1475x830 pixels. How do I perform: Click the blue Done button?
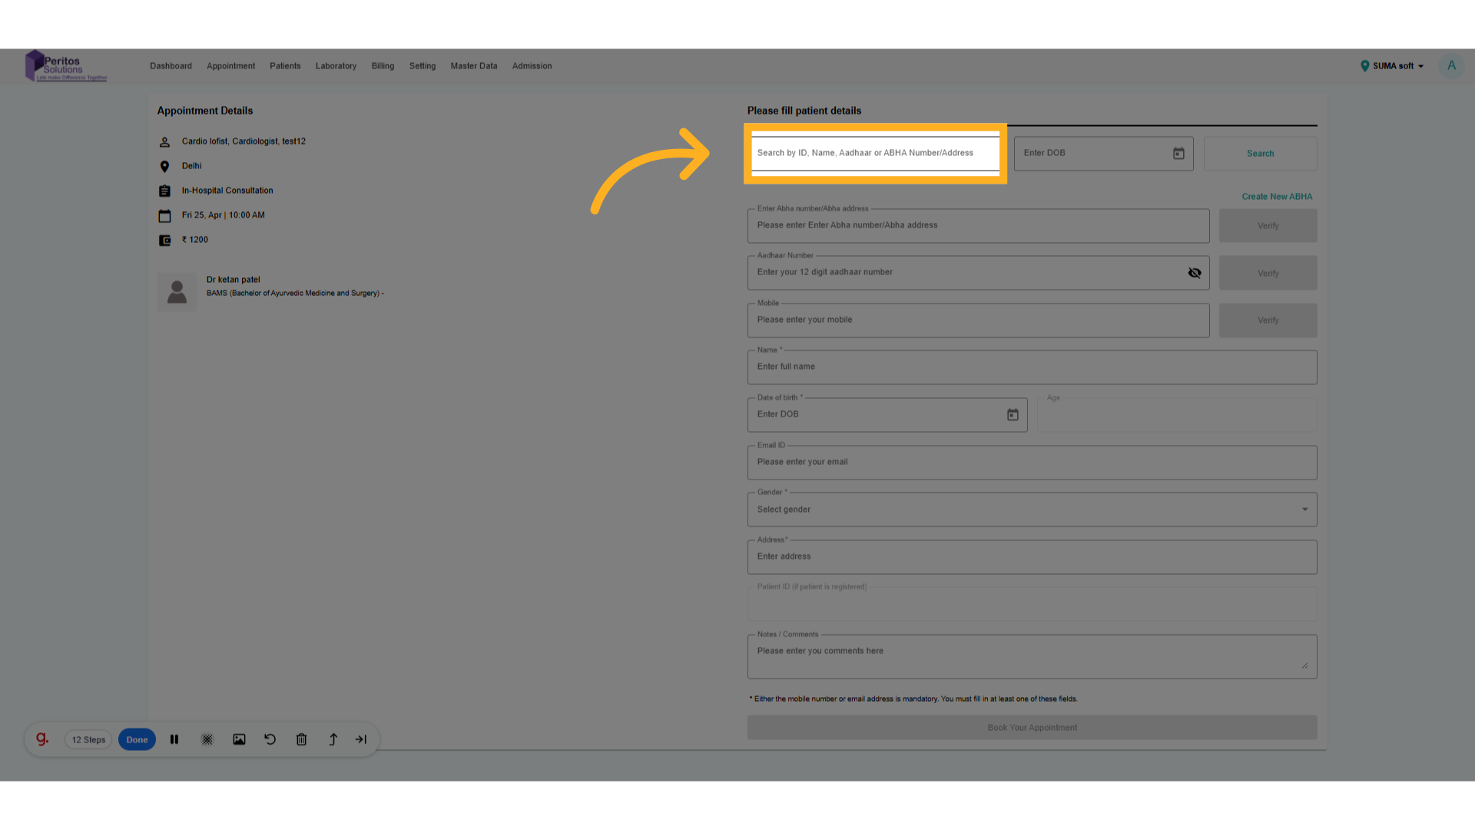point(137,739)
